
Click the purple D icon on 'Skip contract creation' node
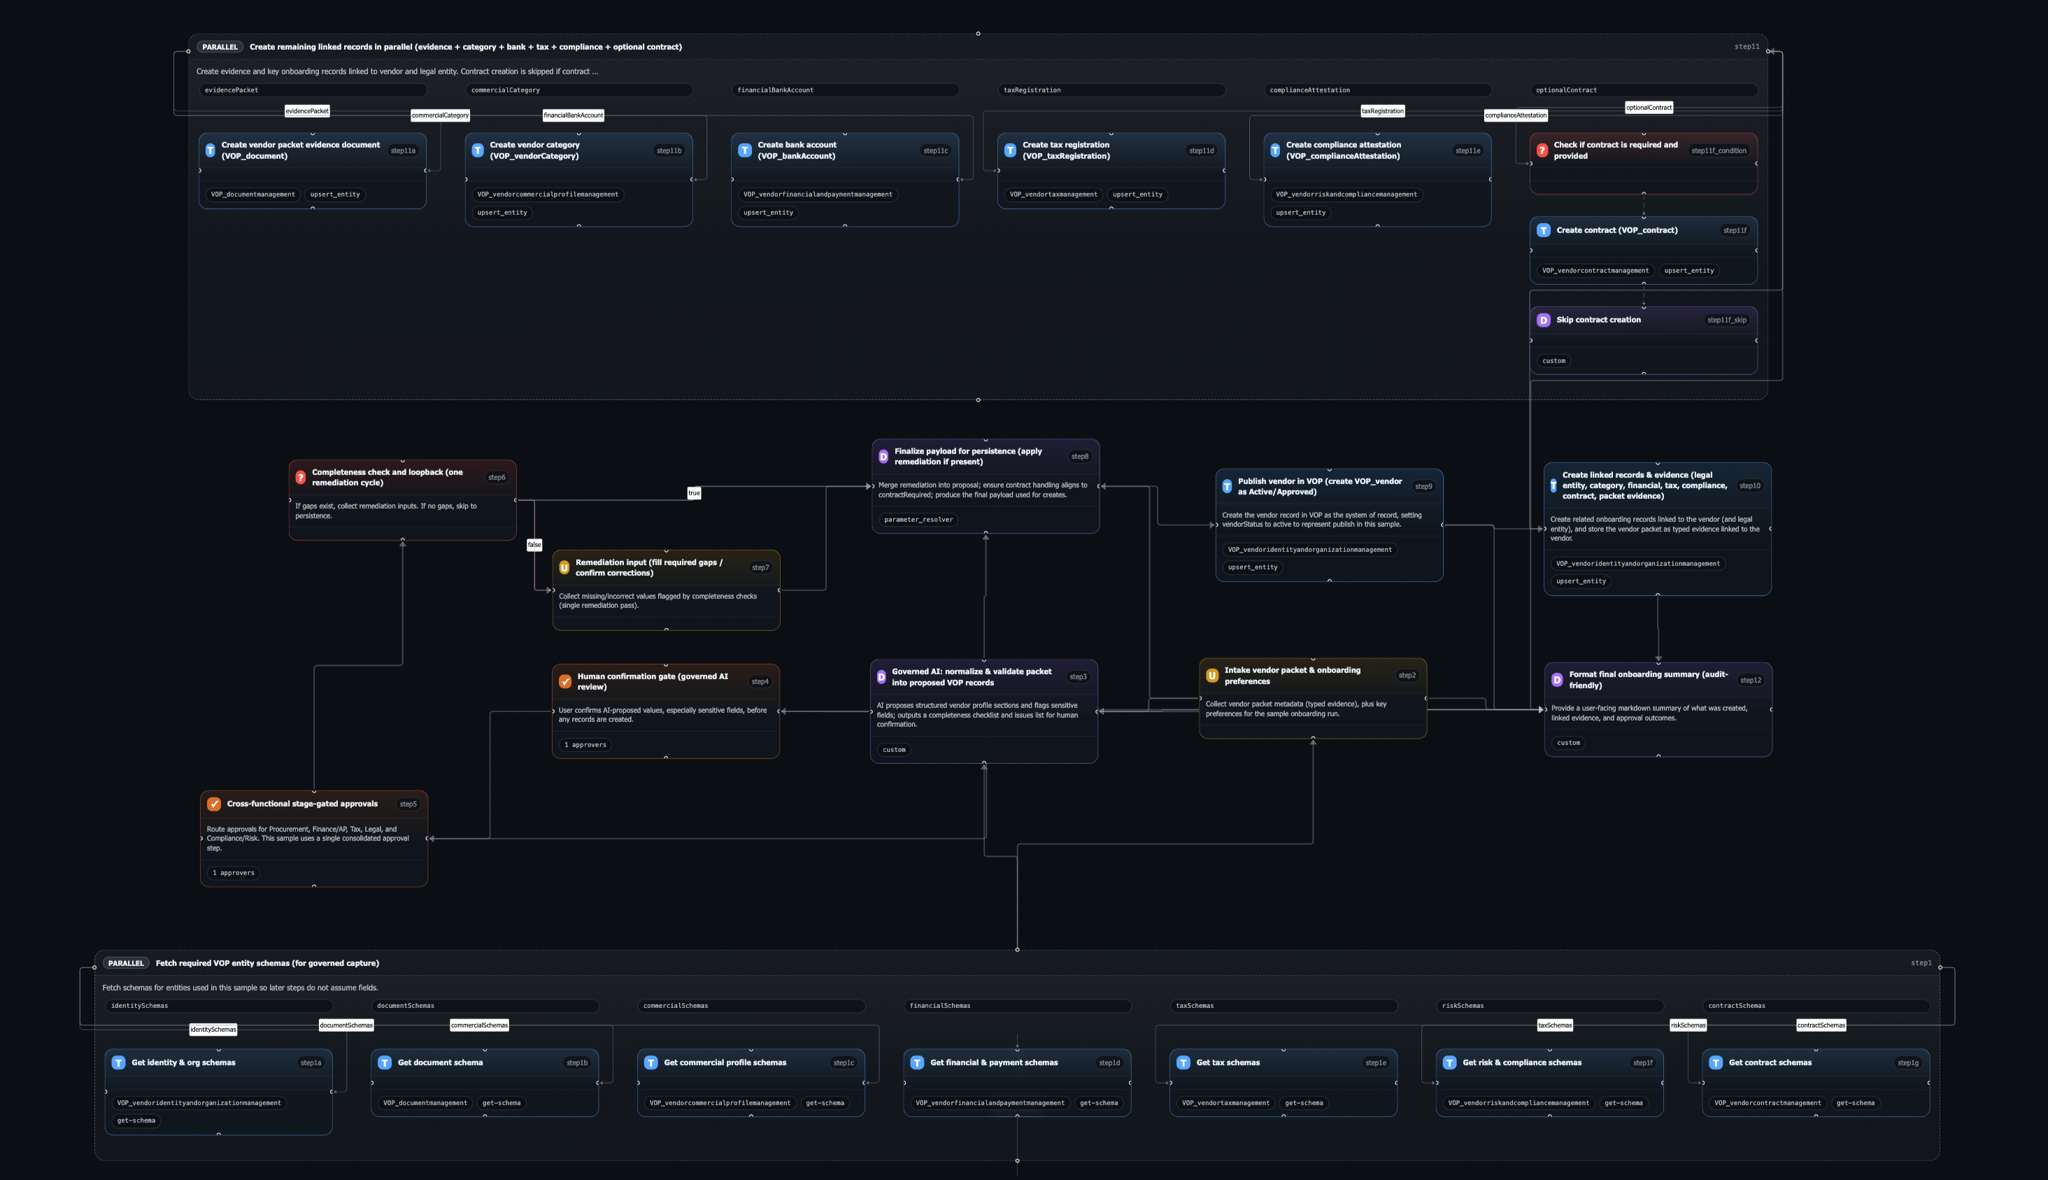coord(1544,320)
